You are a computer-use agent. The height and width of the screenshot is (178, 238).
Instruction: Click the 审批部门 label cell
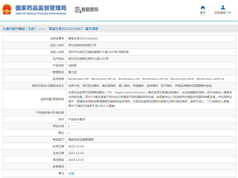pos(35,140)
